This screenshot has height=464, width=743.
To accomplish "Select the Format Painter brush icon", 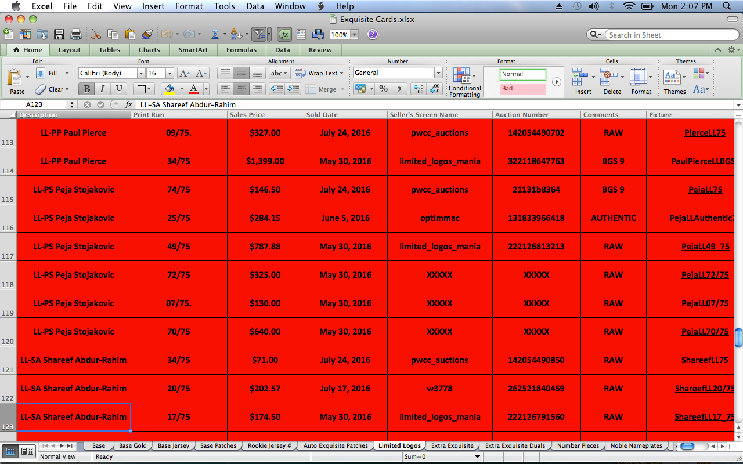I will pyautogui.click(x=146, y=35).
